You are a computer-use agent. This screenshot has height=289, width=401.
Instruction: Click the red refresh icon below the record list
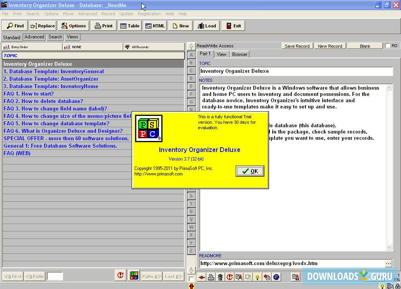point(121,275)
